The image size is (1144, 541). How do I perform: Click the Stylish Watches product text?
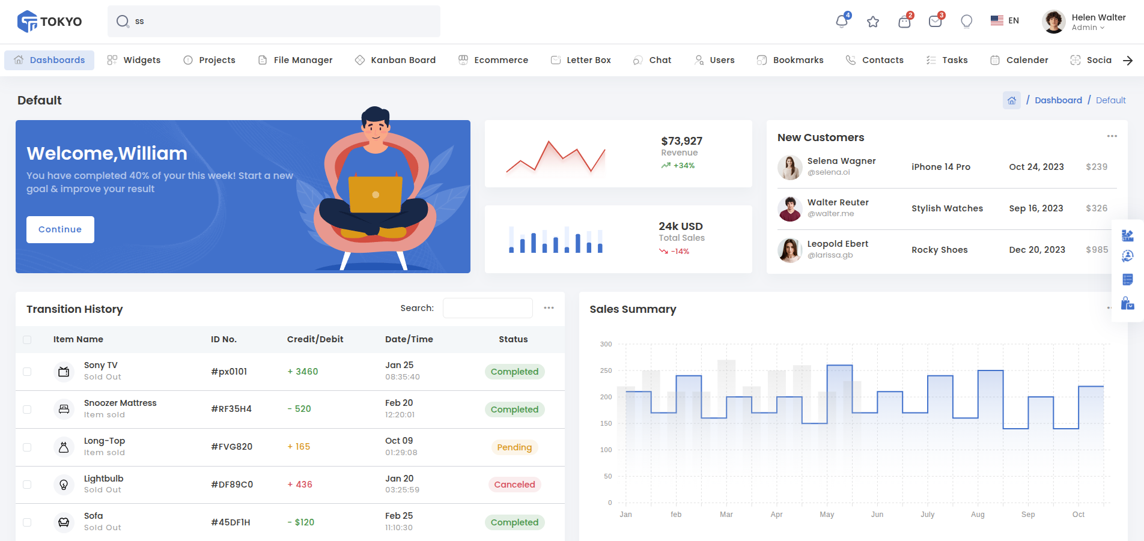tap(947, 208)
